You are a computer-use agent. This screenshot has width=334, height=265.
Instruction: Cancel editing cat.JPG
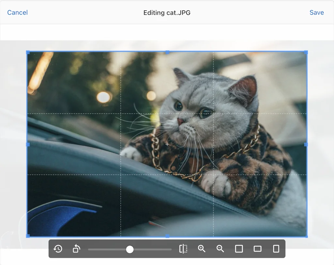[x=17, y=12]
